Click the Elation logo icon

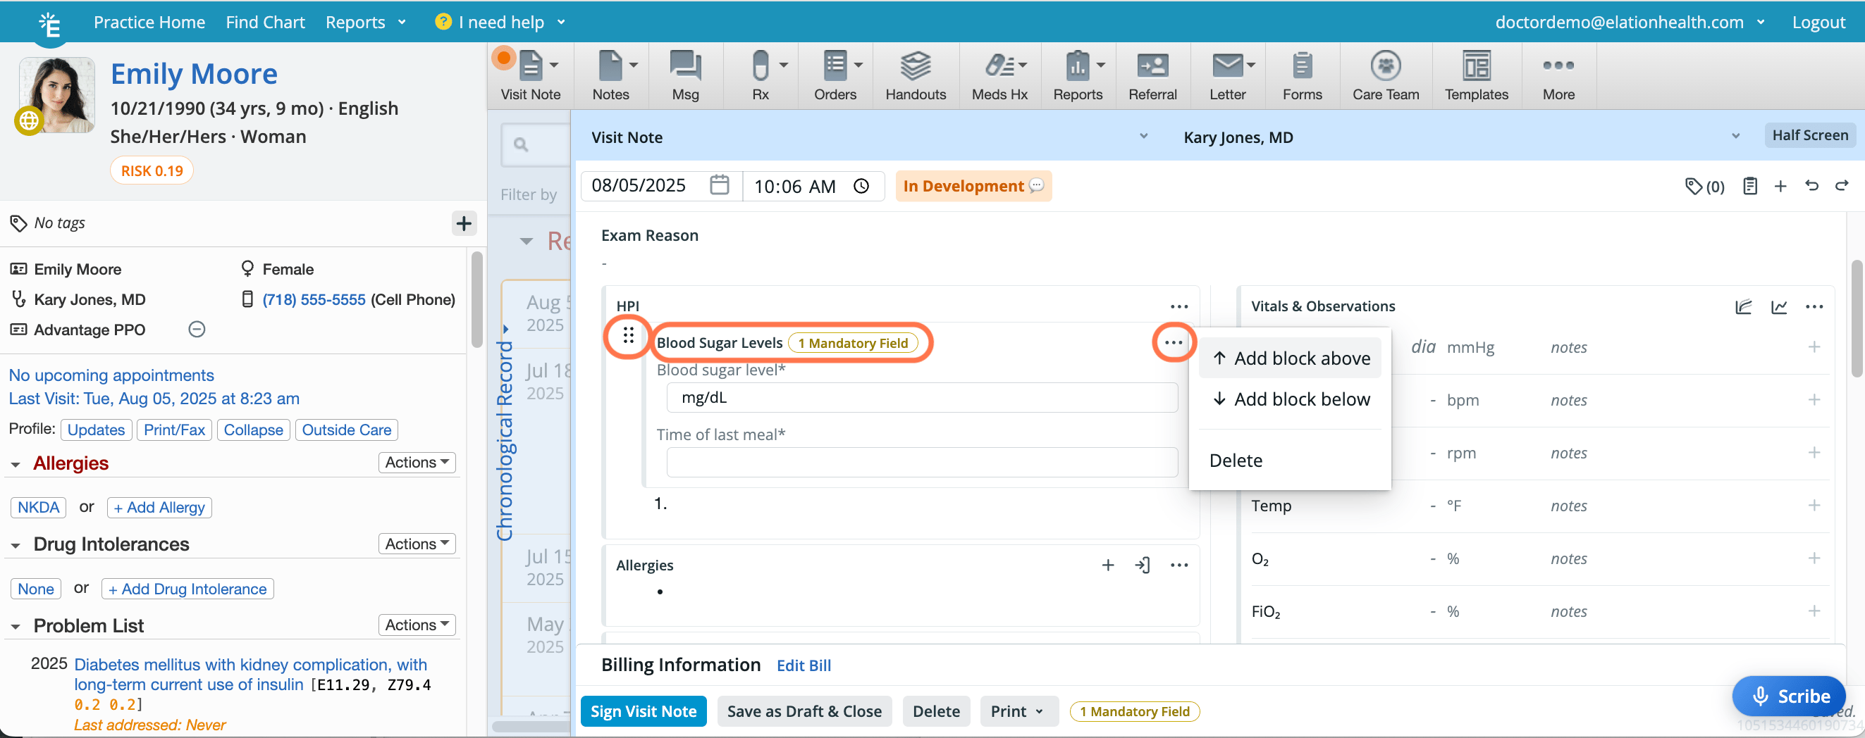tap(49, 25)
